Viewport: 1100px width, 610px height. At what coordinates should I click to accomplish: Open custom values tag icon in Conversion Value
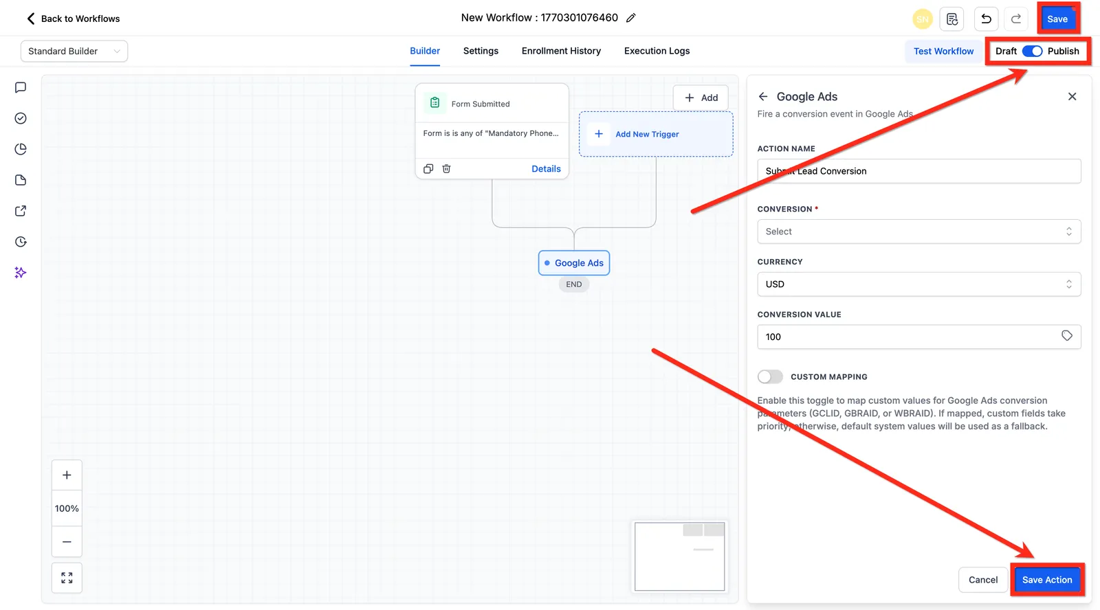point(1067,336)
